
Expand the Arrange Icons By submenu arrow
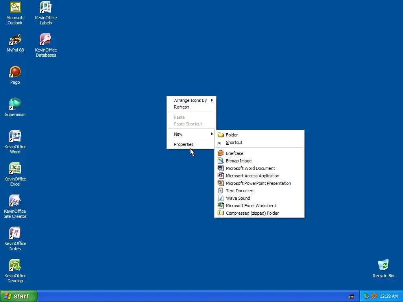click(x=212, y=100)
